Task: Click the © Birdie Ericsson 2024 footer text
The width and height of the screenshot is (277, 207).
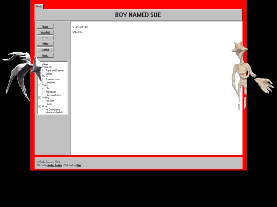Action: [49, 162]
